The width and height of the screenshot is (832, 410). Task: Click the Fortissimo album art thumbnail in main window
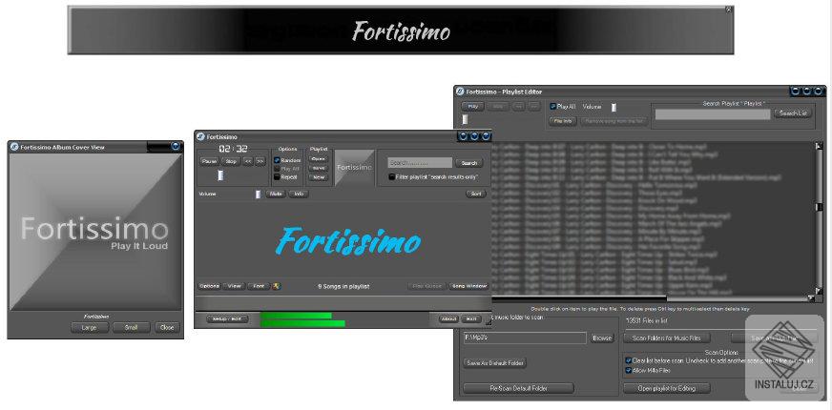point(354,168)
